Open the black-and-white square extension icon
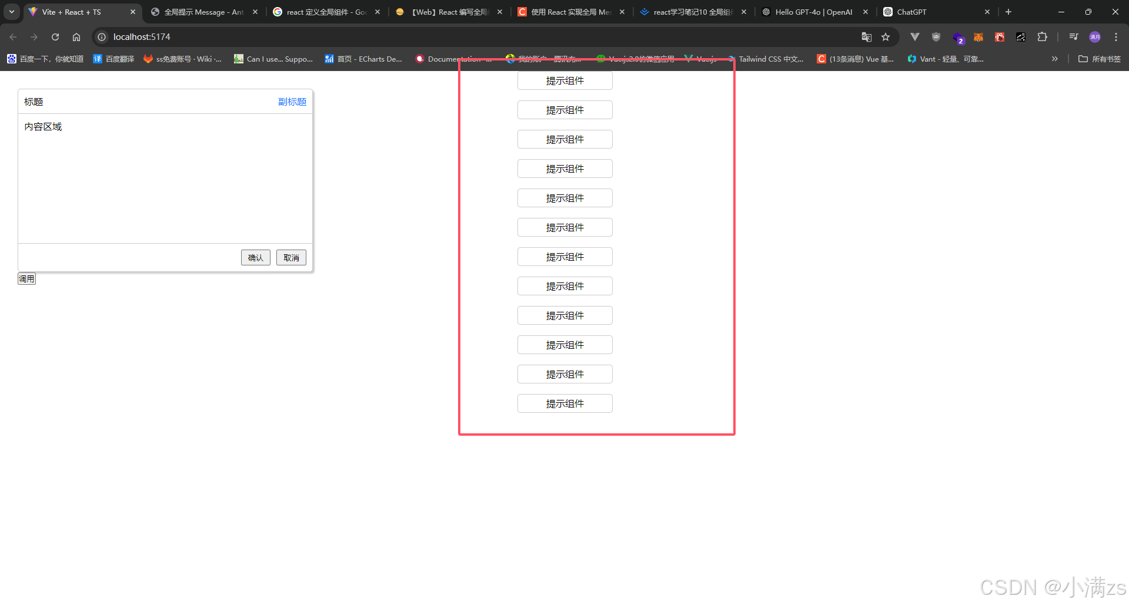This screenshot has width=1129, height=606. pyautogui.click(x=1021, y=37)
